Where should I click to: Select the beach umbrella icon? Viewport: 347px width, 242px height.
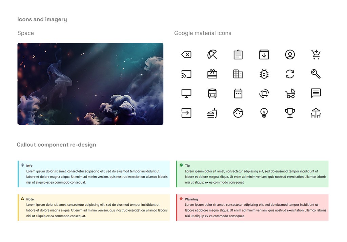[x=212, y=55]
